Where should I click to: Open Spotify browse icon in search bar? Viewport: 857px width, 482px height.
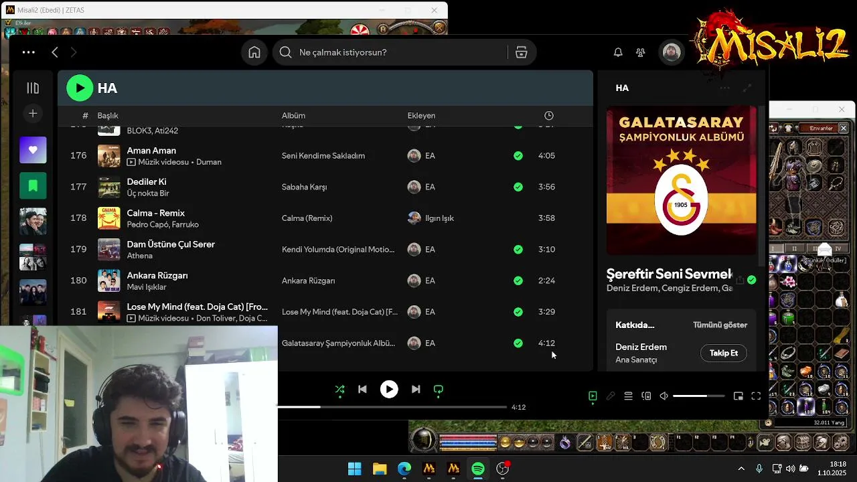pyautogui.click(x=521, y=52)
